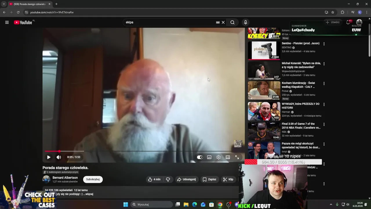Reload the page in Chrome

(x=18, y=12)
